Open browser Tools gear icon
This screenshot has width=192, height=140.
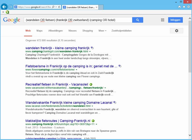[189, 7]
